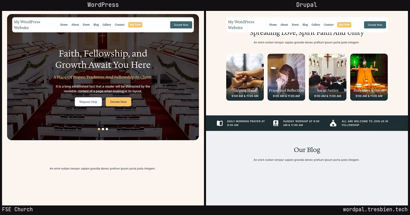Click the open book icon beside Daily Morning Prayer
Viewport: 410px width, 215px height.
point(220,123)
